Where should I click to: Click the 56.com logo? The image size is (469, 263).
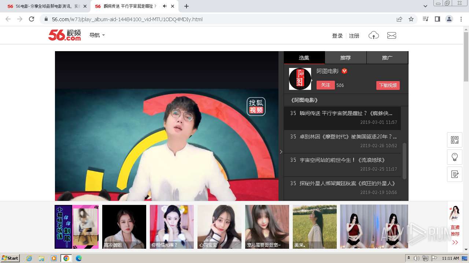[64, 35]
